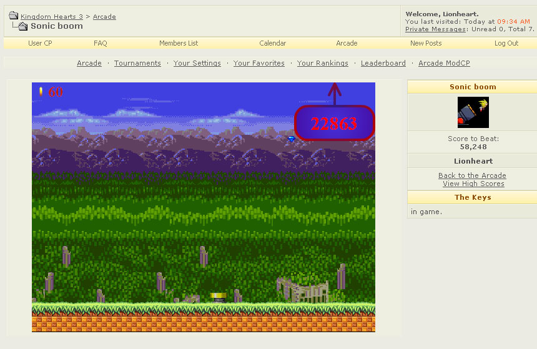Open the Tournaments link
The width and height of the screenshot is (537, 349).
click(x=137, y=63)
